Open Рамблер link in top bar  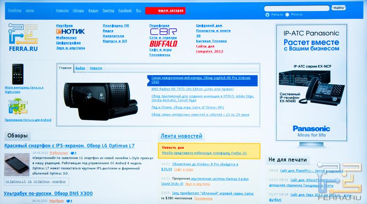coord(15,10)
